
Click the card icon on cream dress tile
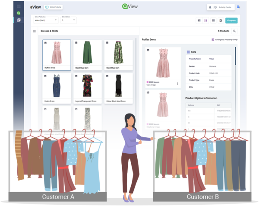pos(45,109)
